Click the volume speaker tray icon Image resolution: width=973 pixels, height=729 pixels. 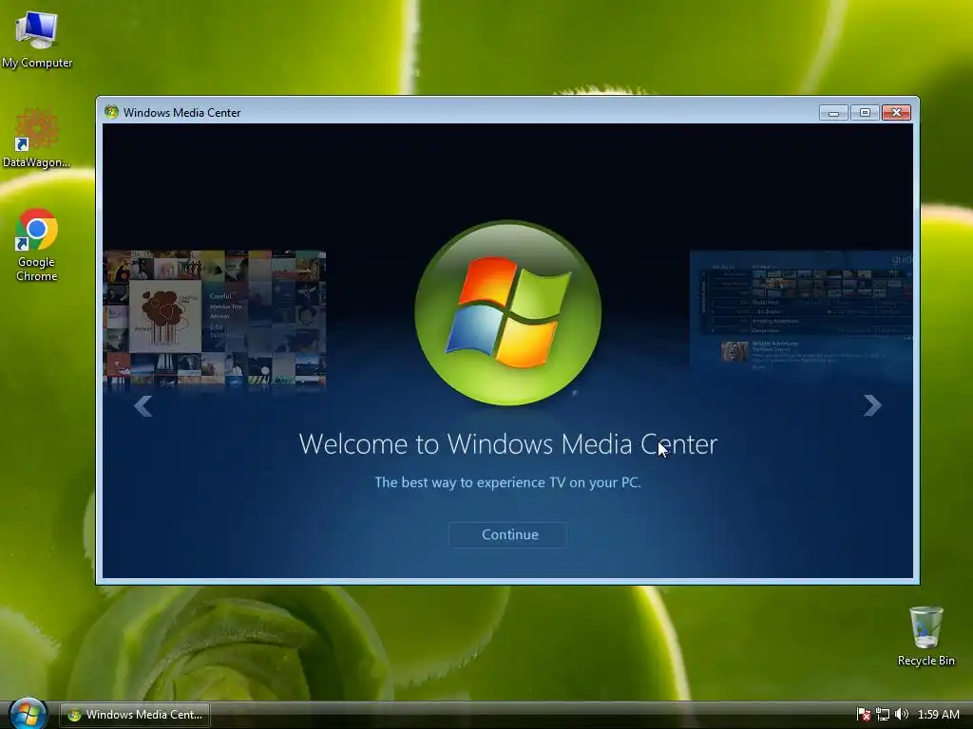click(902, 715)
